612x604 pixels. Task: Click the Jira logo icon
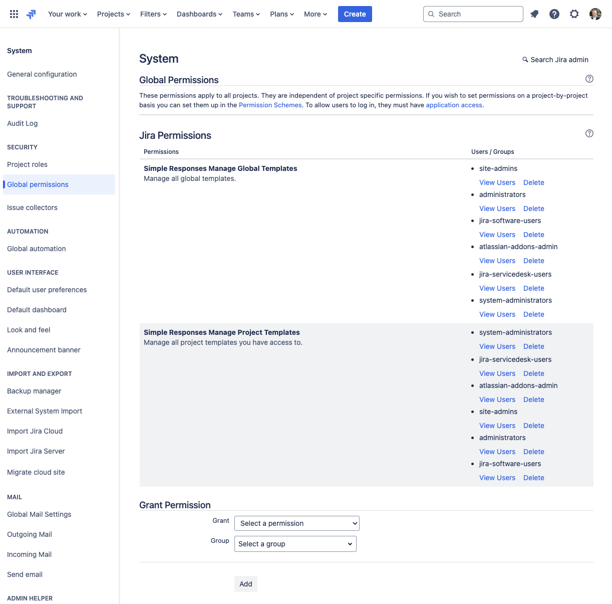point(31,14)
